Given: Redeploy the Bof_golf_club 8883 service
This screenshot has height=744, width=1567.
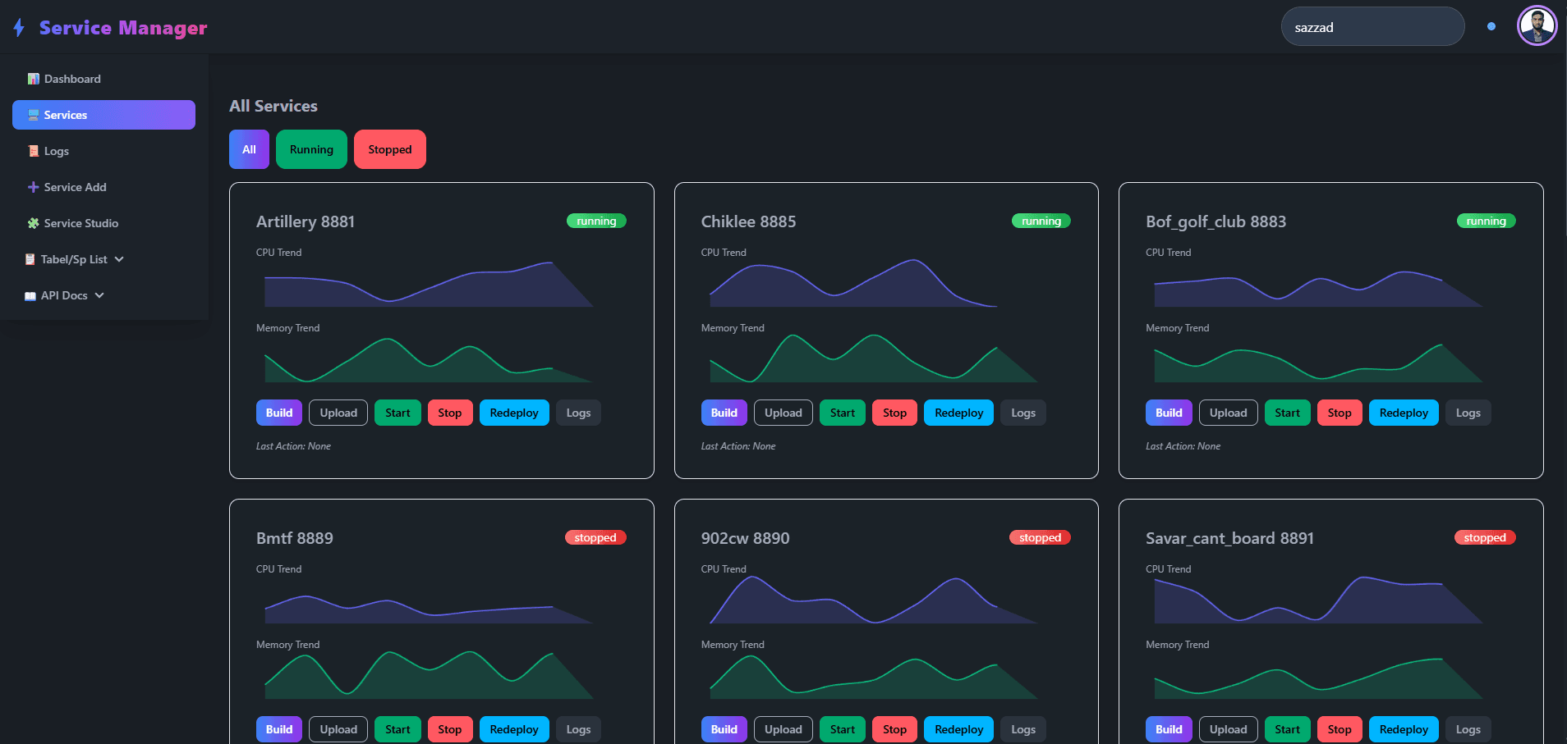Looking at the screenshot, I should [1404, 413].
